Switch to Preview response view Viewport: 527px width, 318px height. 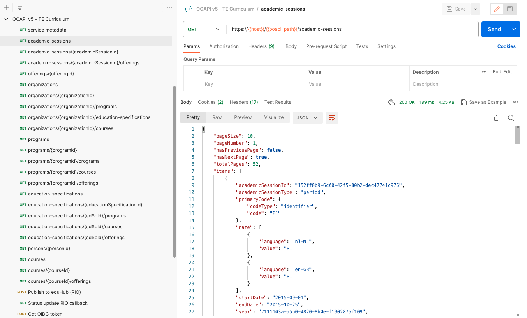[x=243, y=117]
